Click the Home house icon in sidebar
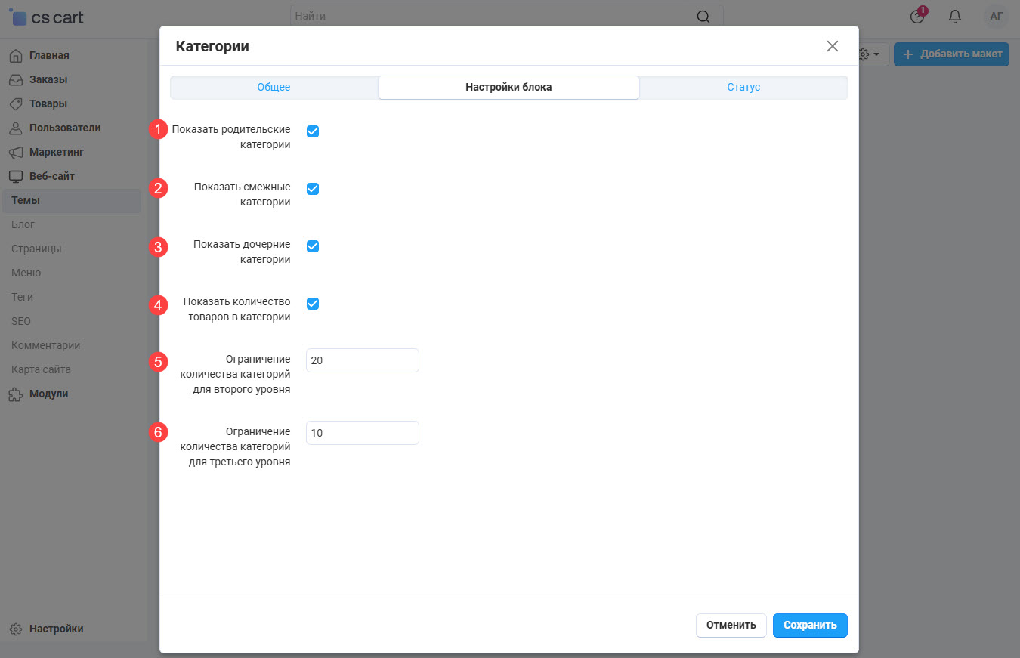 point(16,55)
